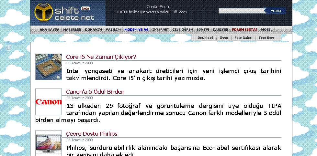This screenshot has width=317, height=156.
Task: Open SDNTV! section
Action: pos(203,30)
